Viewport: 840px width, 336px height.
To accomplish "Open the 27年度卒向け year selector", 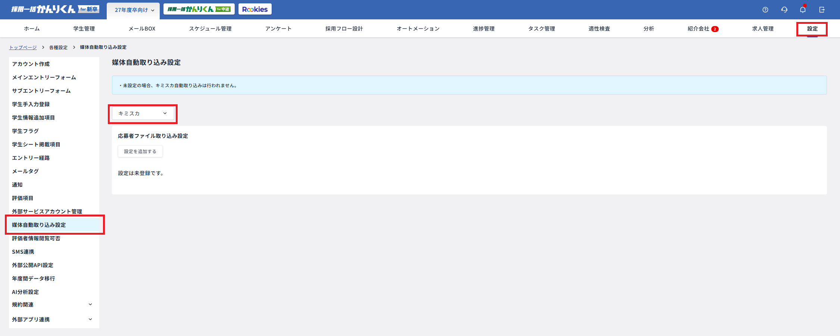I will coord(133,10).
